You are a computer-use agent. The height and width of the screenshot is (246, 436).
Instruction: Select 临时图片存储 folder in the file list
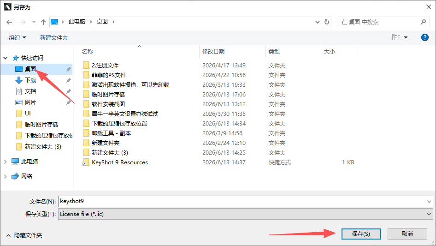(x=108, y=95)
